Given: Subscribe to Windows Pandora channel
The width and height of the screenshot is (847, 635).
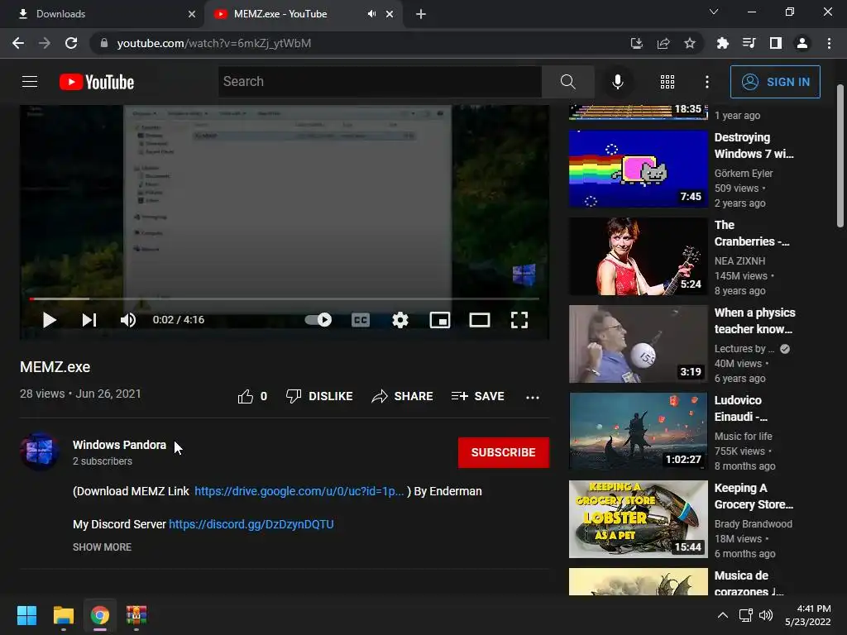Looking at the screenshot, I should click(x=504, y=452).
